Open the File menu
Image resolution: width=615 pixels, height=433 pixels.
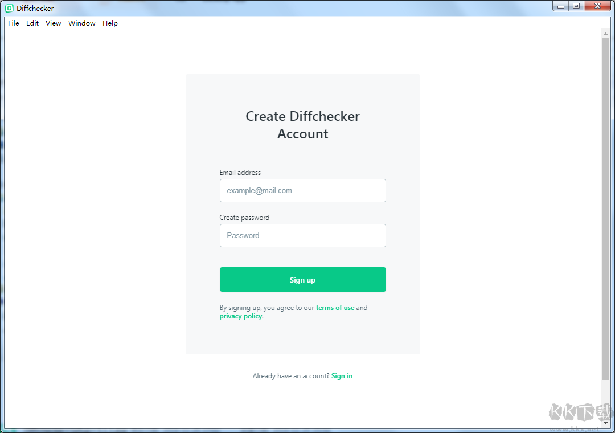click(x=13, y=23)
